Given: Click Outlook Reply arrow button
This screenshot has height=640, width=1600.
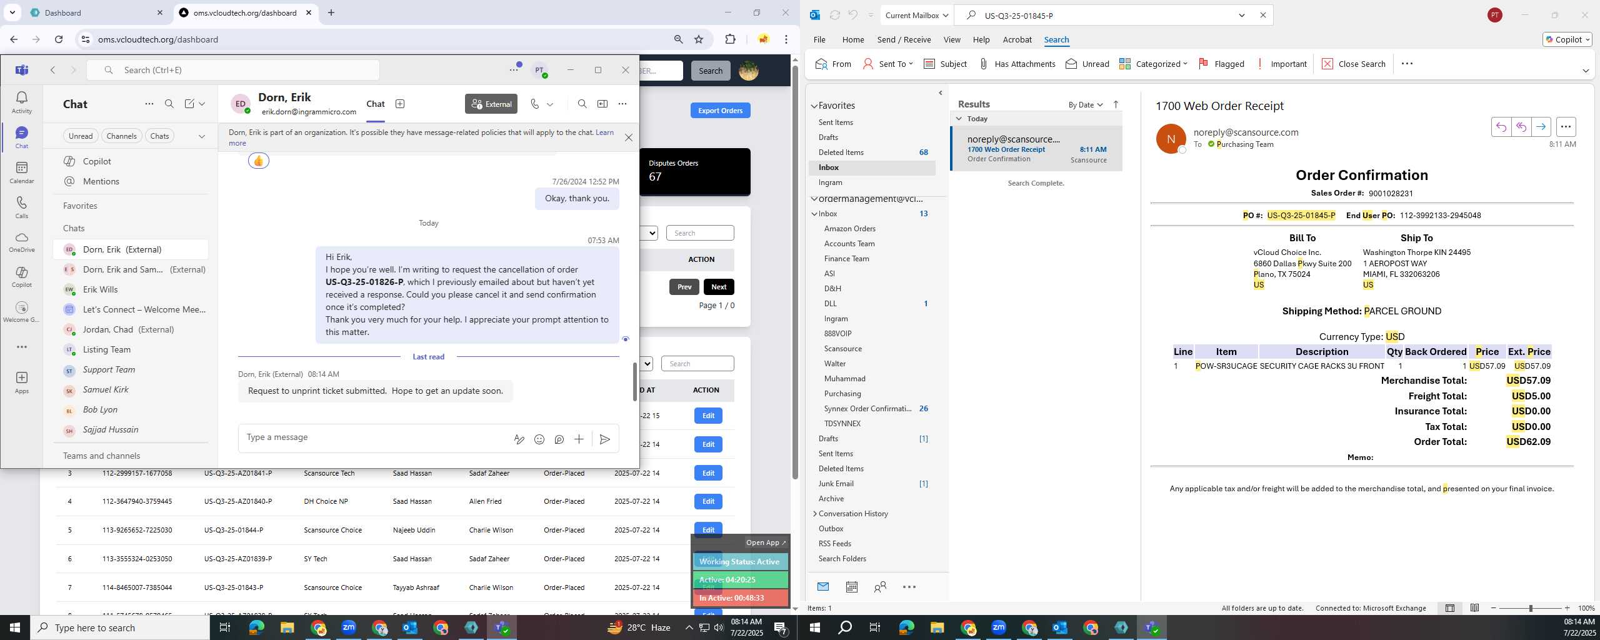Looking at the screenshot, I should [1501, 127].
